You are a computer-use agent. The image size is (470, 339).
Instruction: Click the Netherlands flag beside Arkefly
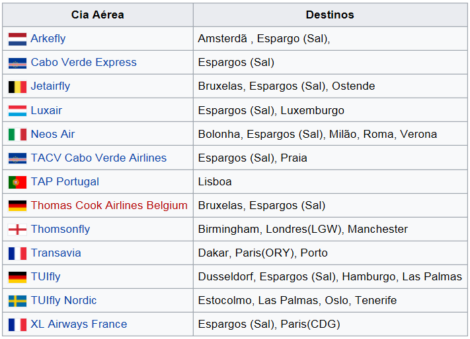[x=17, y=39]
